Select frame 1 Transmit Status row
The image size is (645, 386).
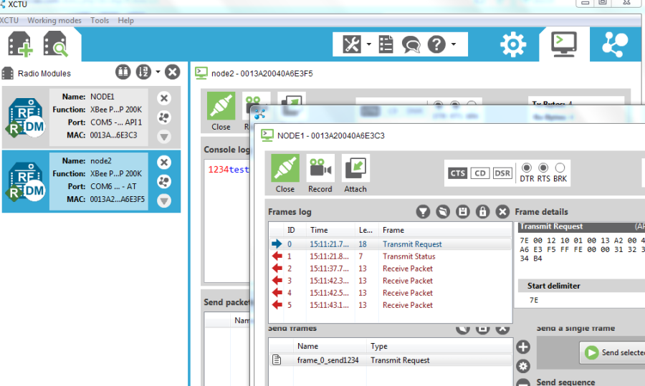(x=391, y=256)
